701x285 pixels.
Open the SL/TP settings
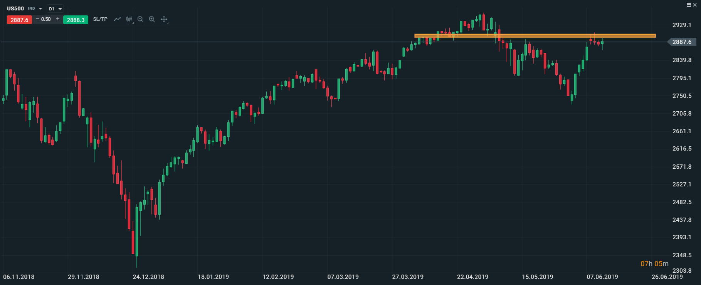pyautogui.click(x=100, y=19)
